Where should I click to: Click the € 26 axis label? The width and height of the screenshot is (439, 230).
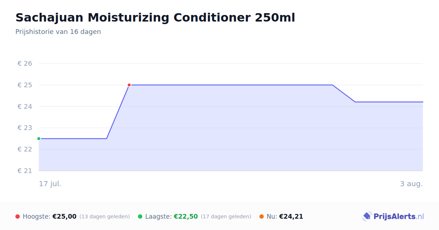click(25, 64)
